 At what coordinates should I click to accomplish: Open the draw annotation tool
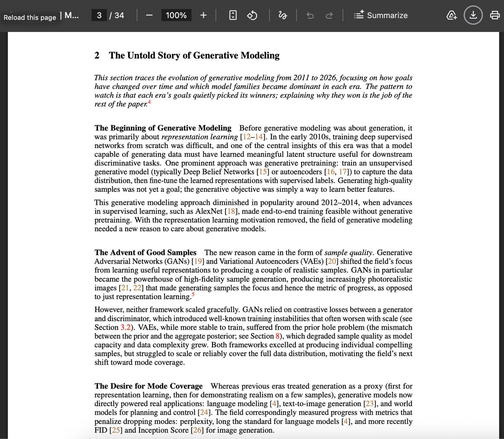283,16
